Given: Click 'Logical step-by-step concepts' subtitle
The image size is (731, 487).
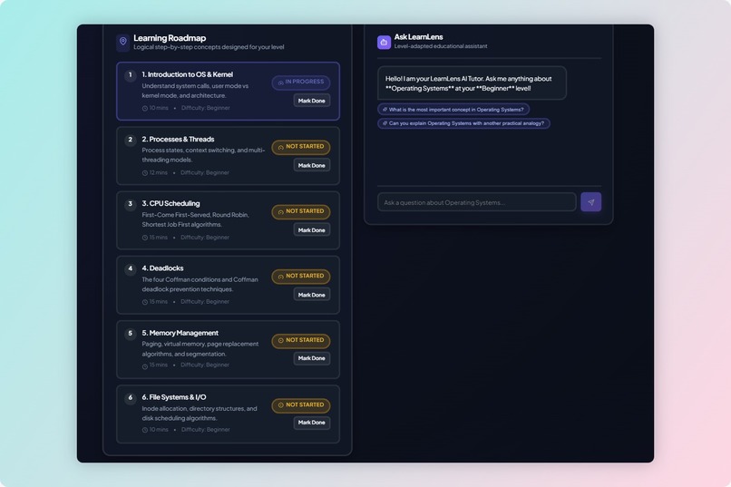Looking at the screenshot, I should click(209, 47).
